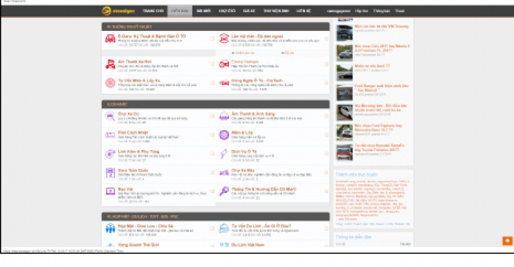Open the Chợ Xe Cũ magnifier car icon
Viewport: 514px width, 267px height.
(x=110, y=116)
